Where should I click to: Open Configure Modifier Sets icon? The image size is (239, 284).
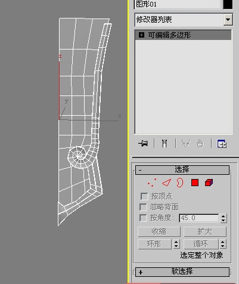tap(222, 144)
